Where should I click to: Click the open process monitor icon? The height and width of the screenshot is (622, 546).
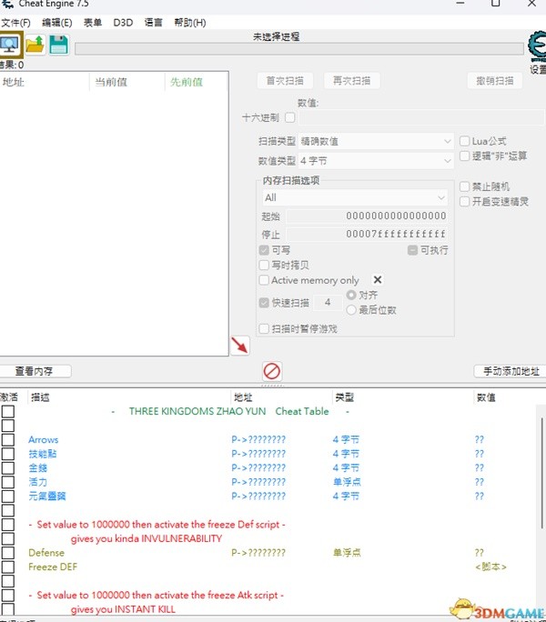[x=10, y=44]
